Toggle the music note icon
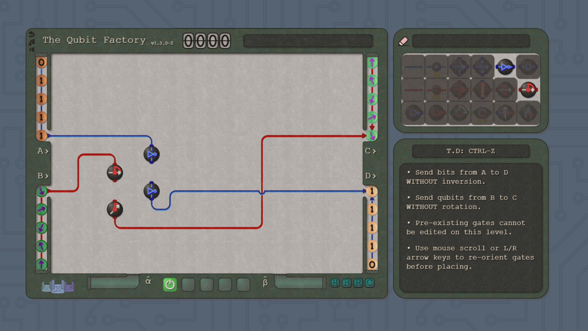The image size is (588, 331). (32, 42)
